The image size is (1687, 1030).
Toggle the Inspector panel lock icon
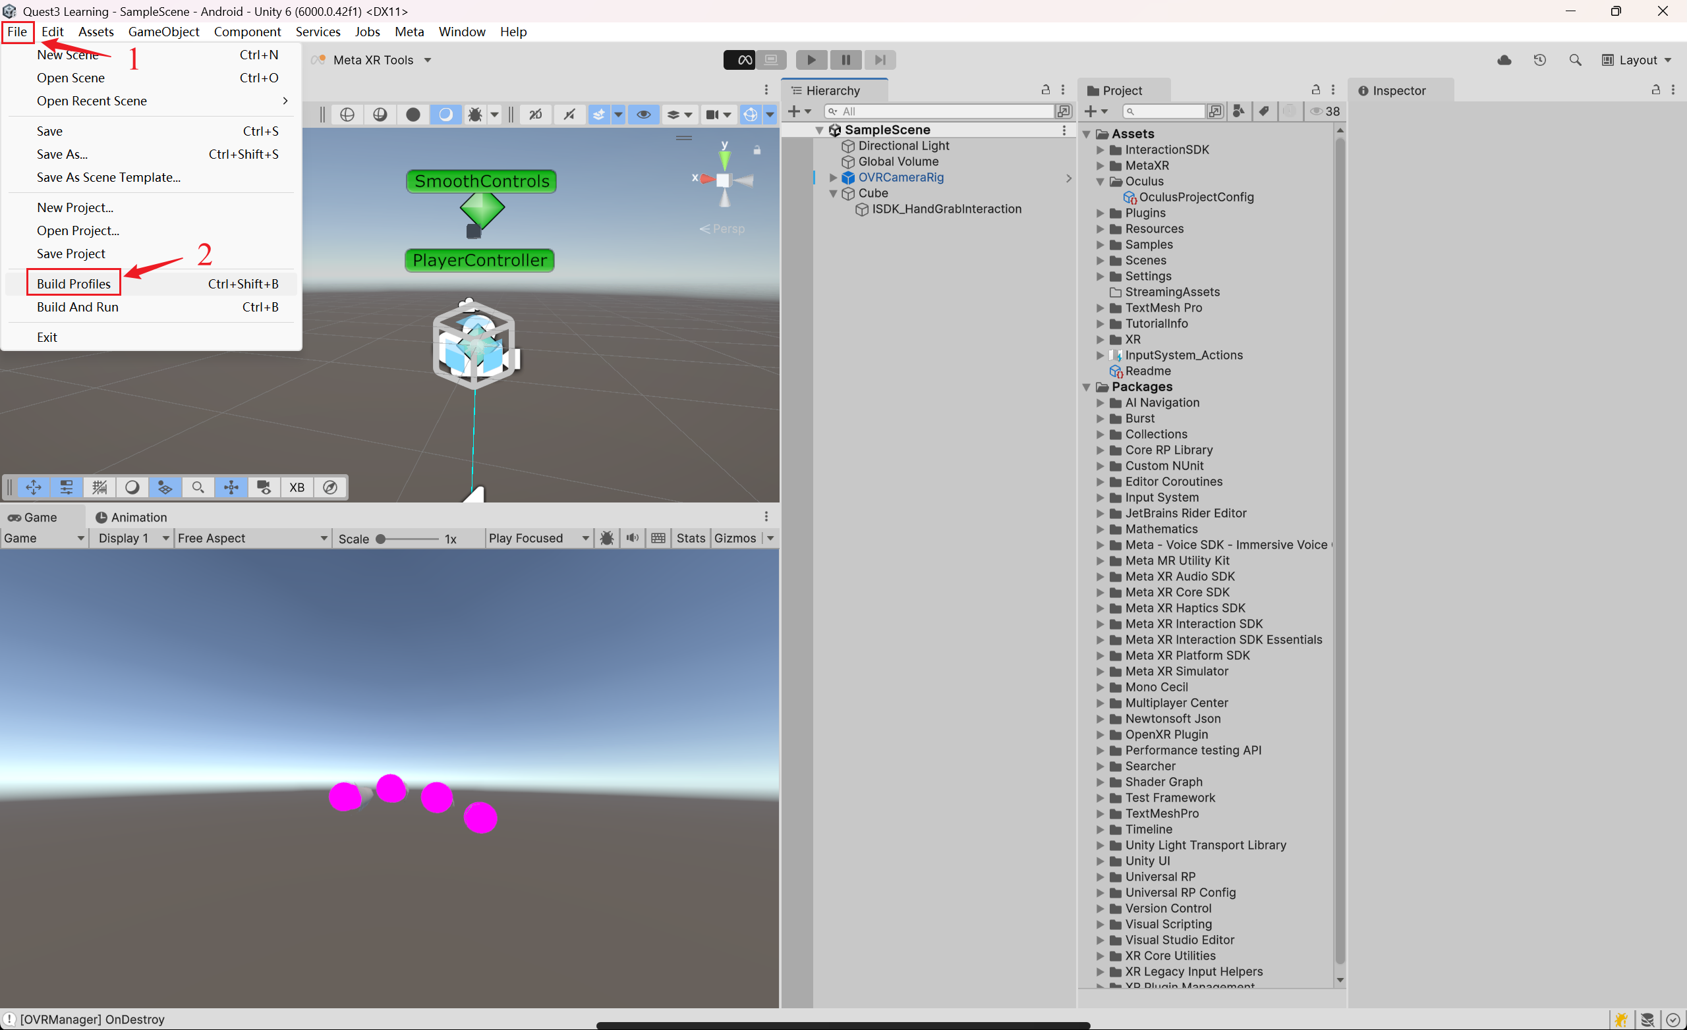coord(1655,90)
